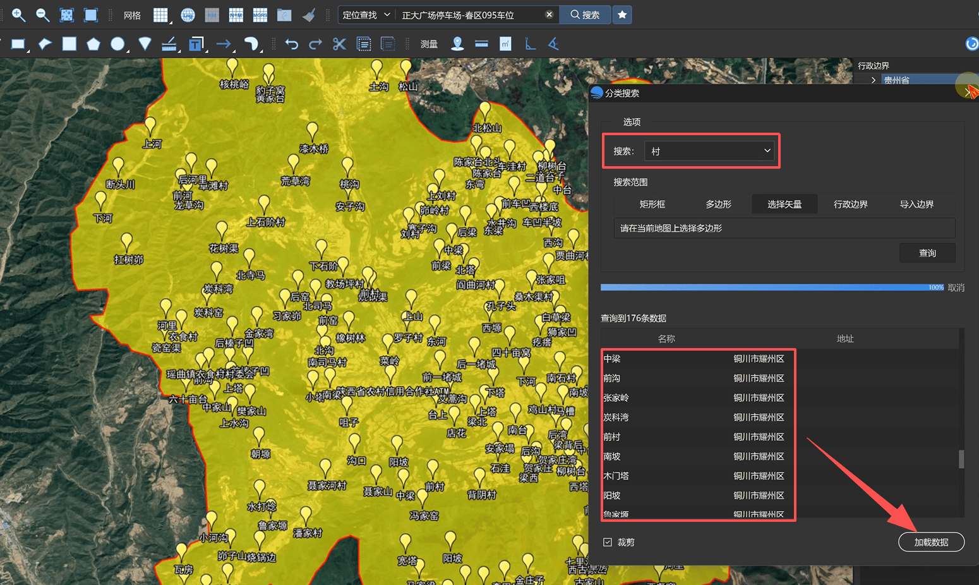Viewport: 979px width, 585px height.
Task: Click the 请在当前地图上选择多边形 field
Action: [x=784, y=228]
